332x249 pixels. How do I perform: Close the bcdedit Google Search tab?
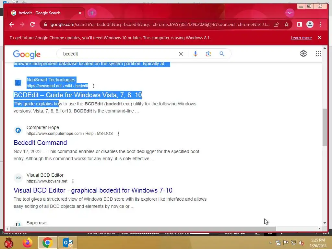(80, 13)
